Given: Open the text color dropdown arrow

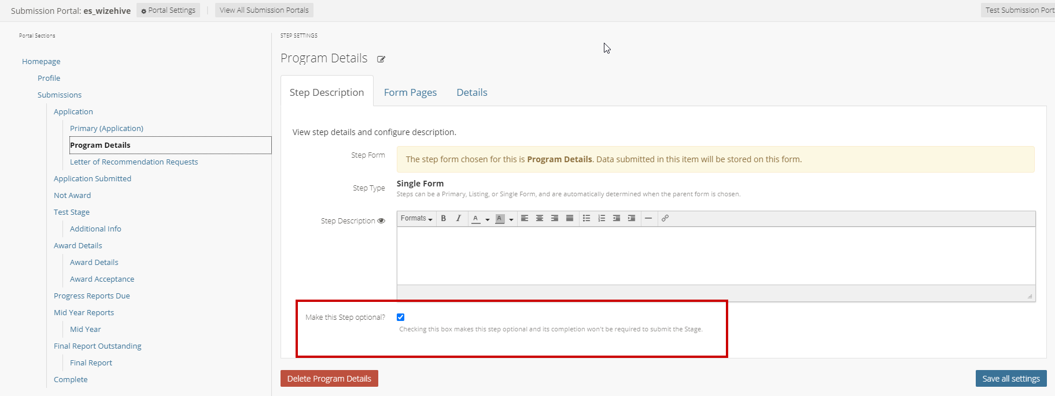Looking at the screenshot, I should coord(488,219).
